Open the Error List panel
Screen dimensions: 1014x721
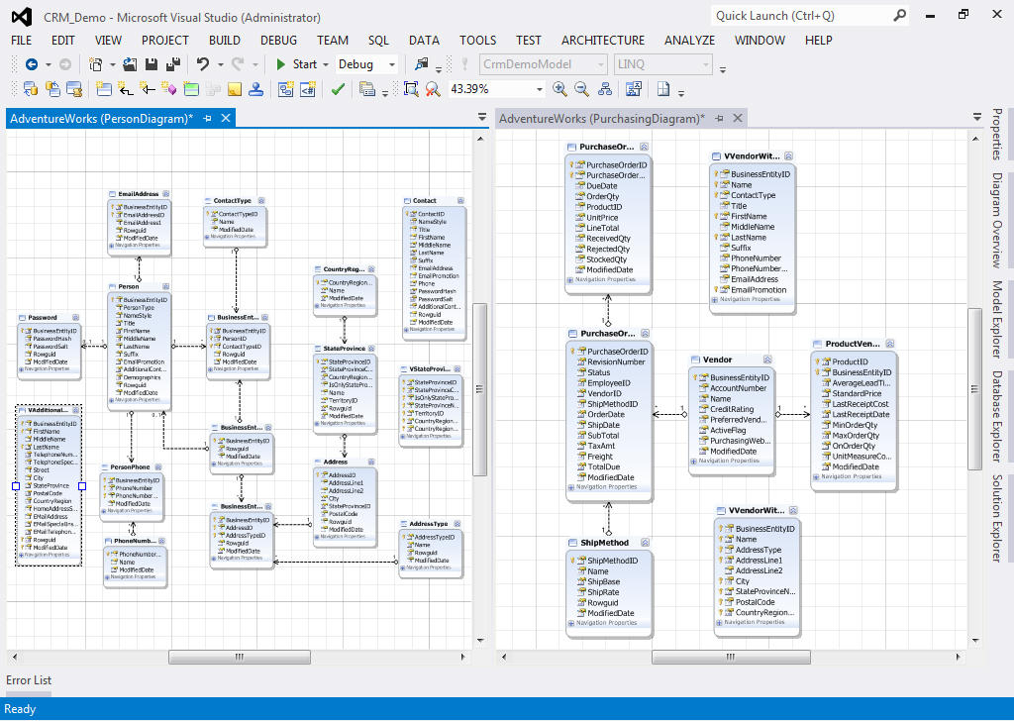pyautogui.click(x=29, y=680)
